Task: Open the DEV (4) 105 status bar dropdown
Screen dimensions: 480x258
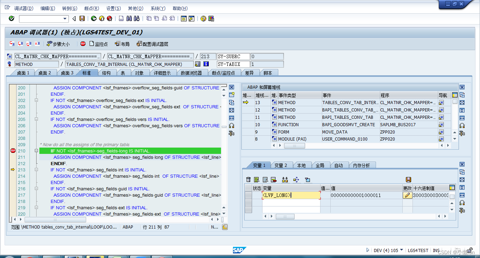Action: (x=402, y=250)
